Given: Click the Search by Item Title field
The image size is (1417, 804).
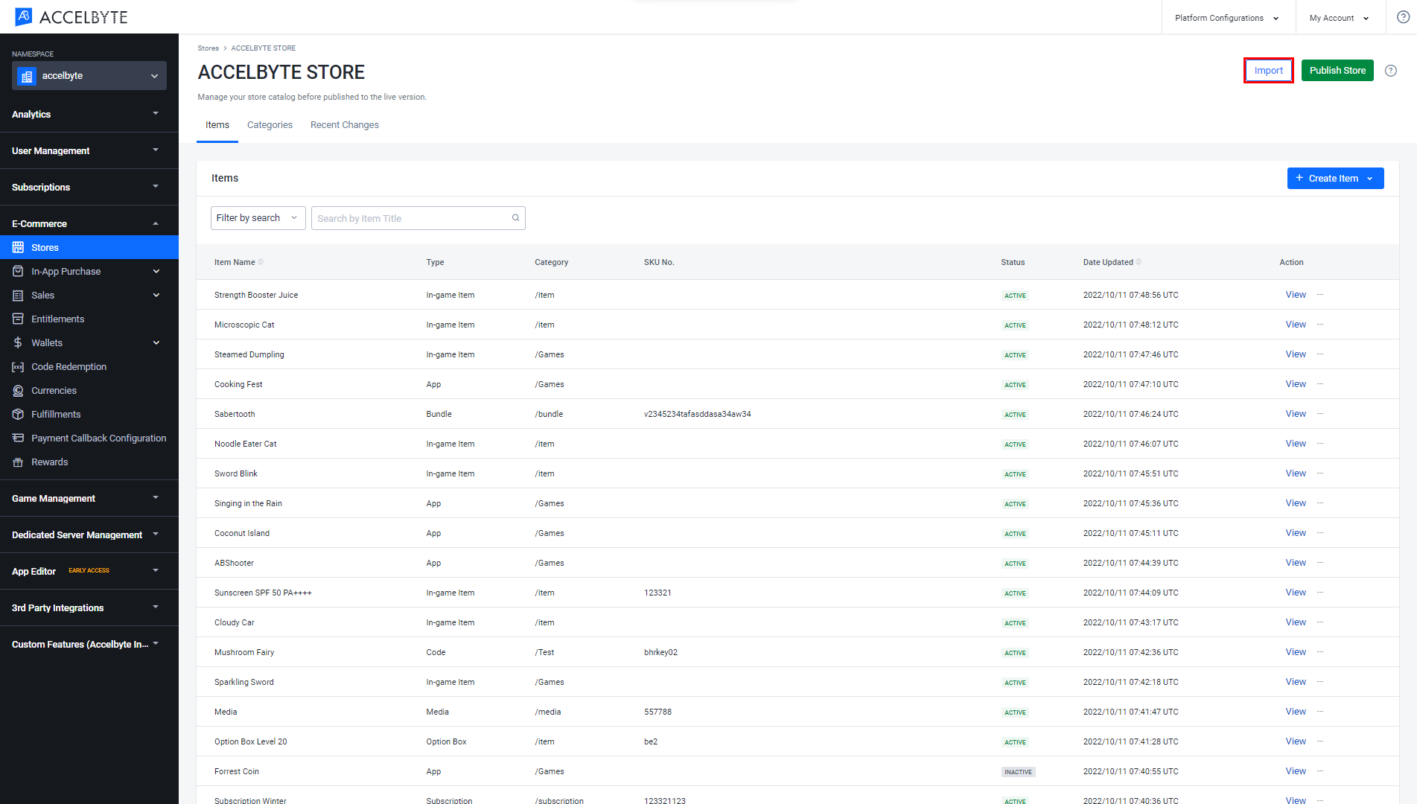Looking at the screenshot, I should (x=418, y=218).
